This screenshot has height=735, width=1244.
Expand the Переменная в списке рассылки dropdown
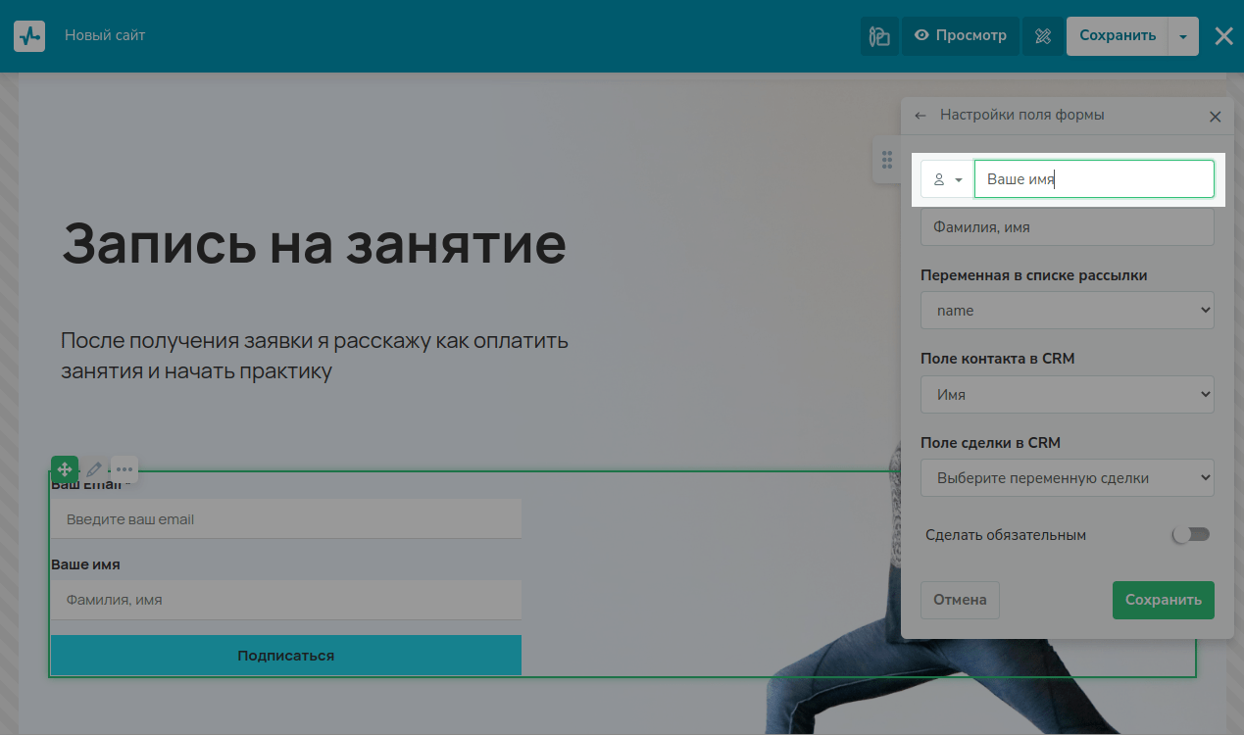point(1067,311)
